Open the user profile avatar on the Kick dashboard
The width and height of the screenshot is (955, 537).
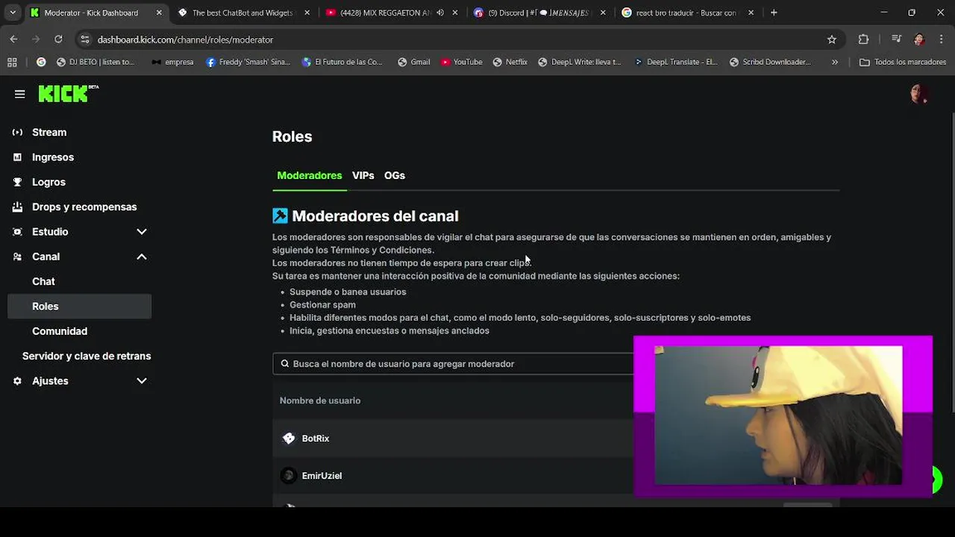coord(918,94)
